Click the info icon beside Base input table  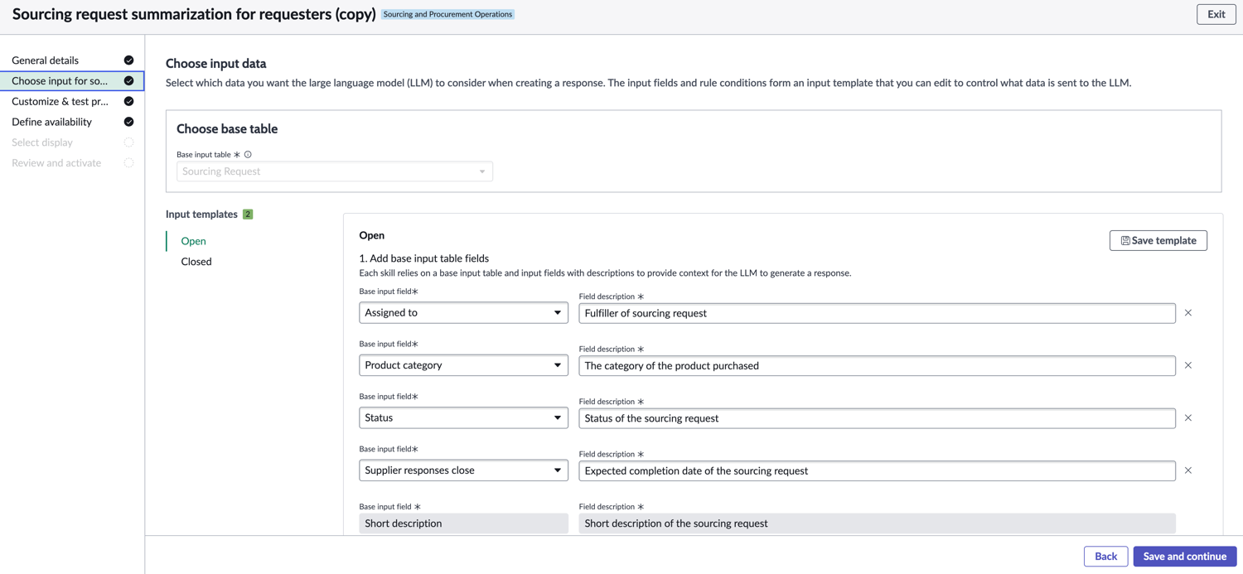[x=248, y=155]
